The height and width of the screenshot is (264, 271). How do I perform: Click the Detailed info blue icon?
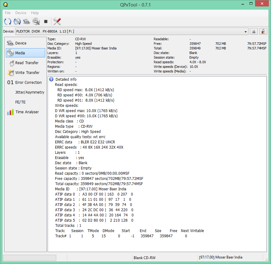(x=51, y=79)
